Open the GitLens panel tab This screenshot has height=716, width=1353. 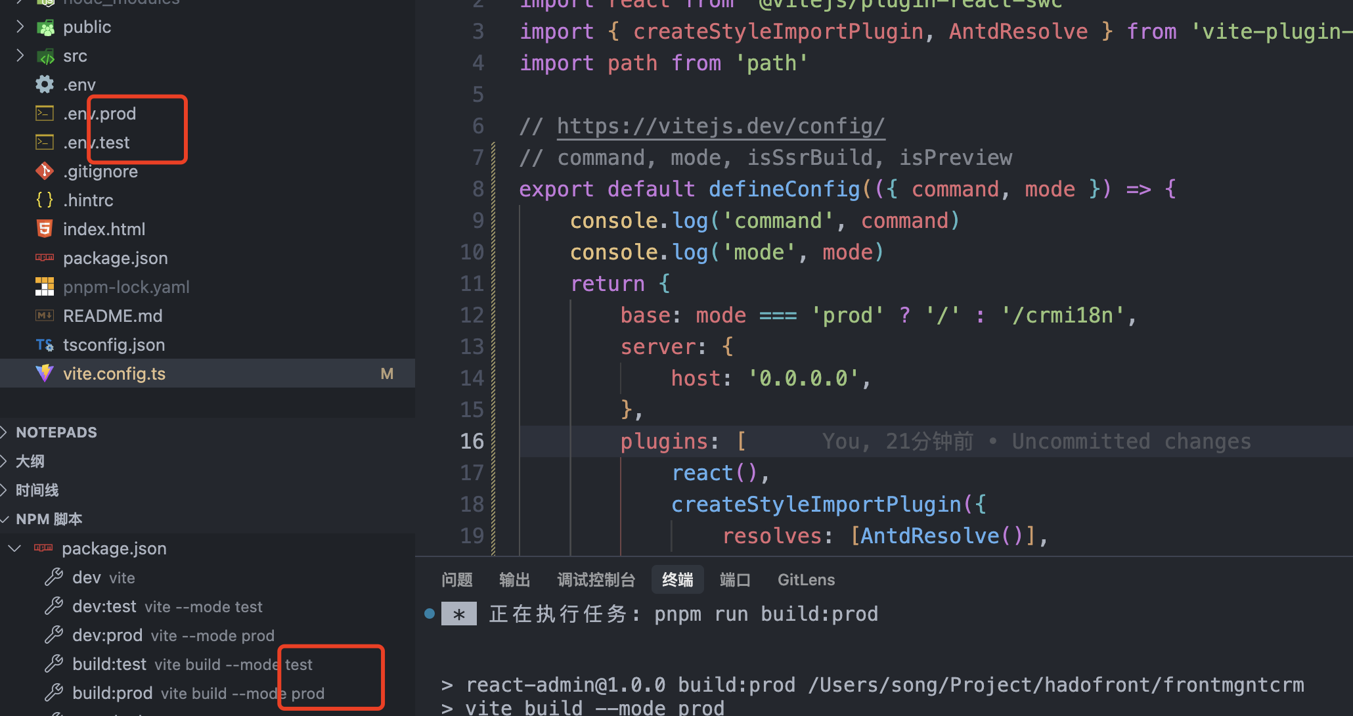(806, 580)
